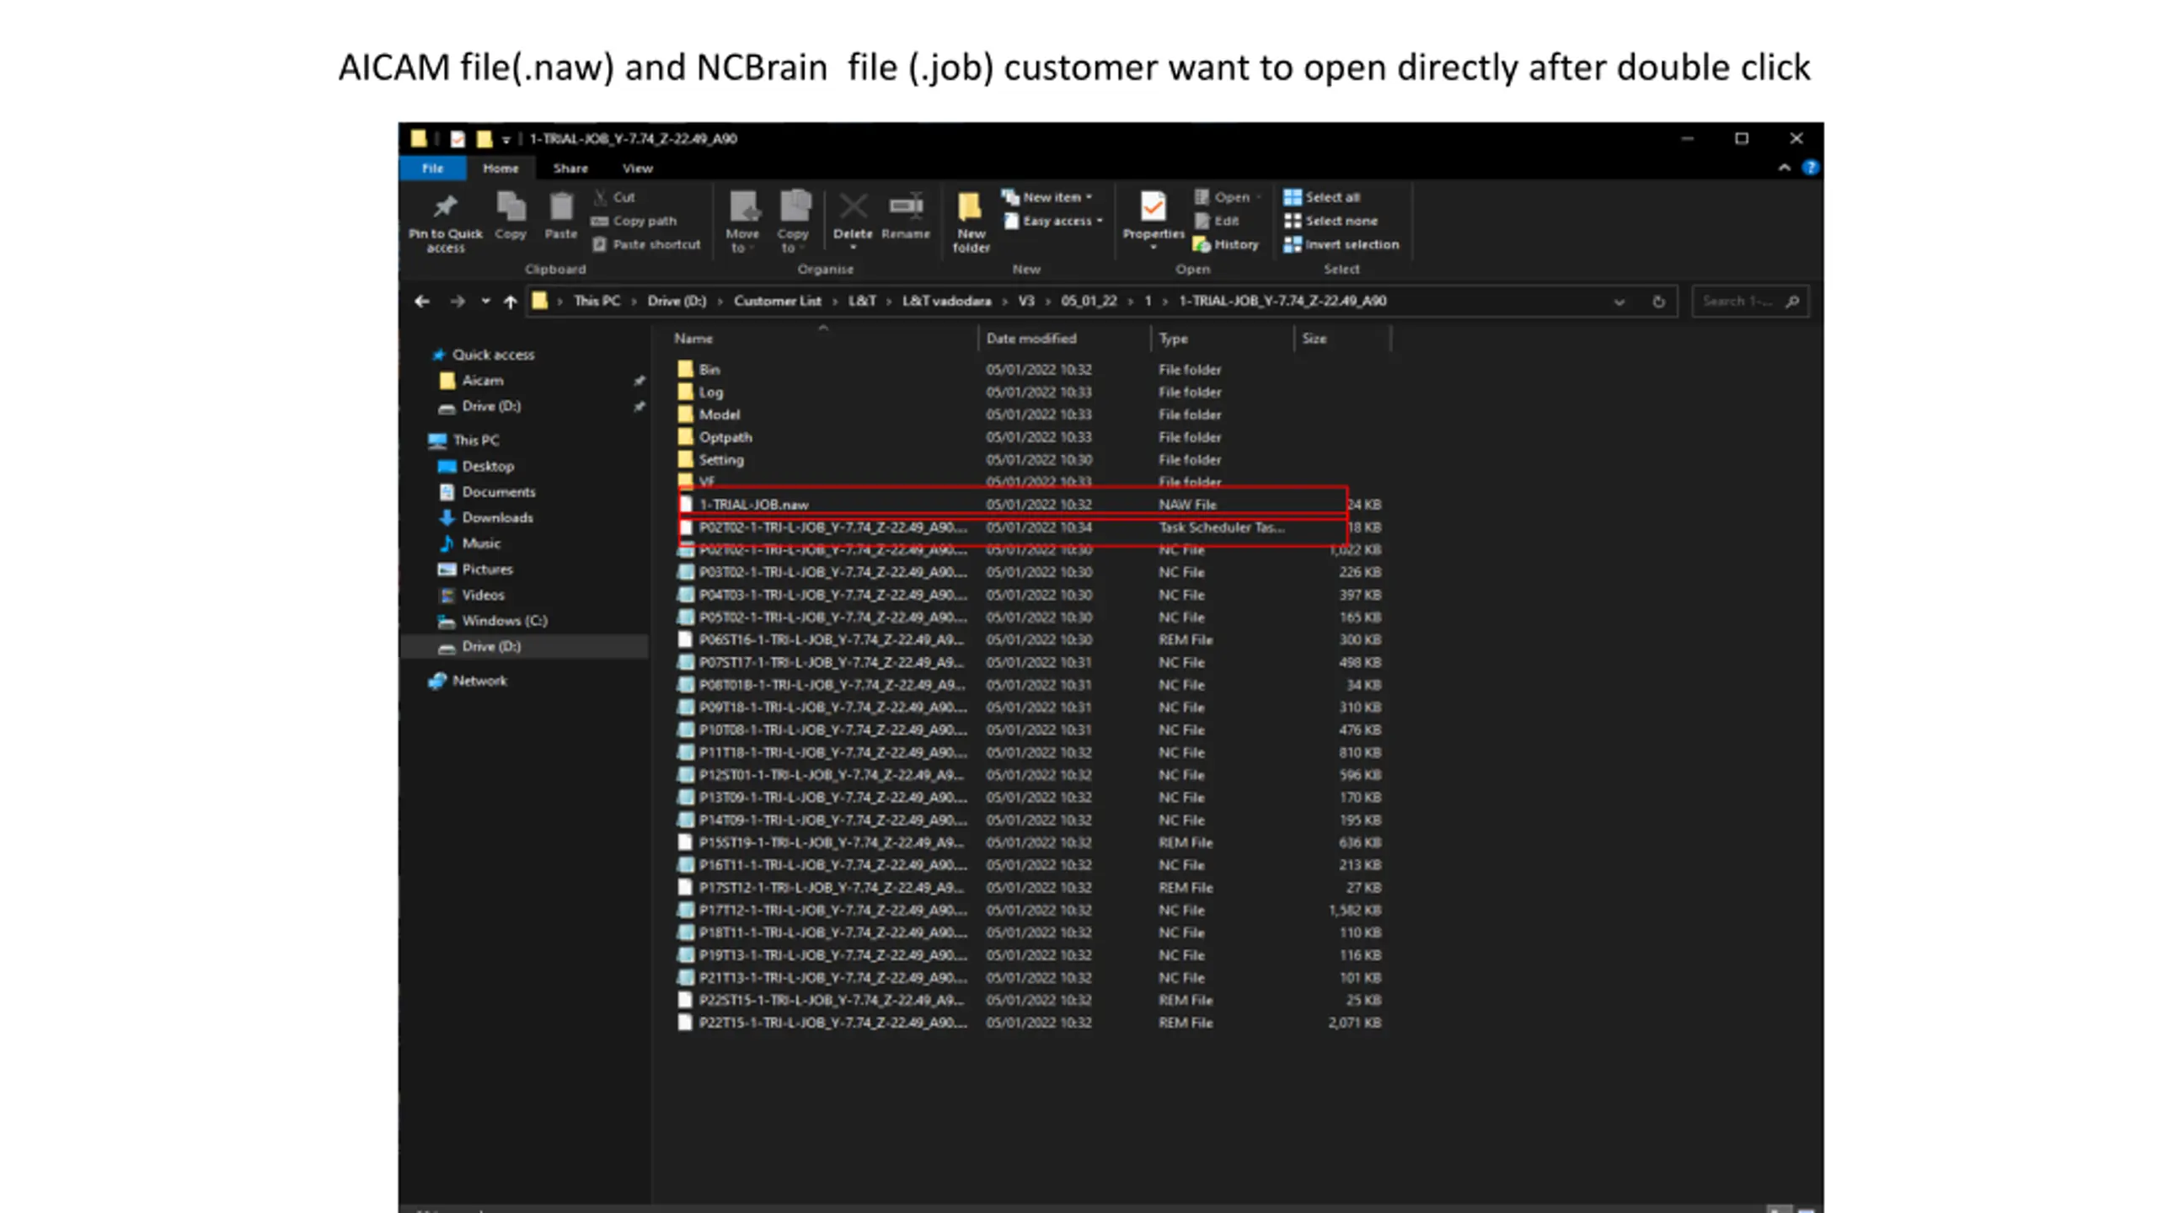This screenshot has height=1213, width=2157.
Task: Click Select none in ribbon
Action: 1330,221
